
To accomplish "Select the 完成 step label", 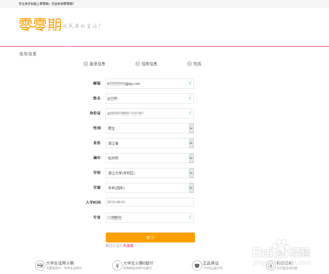I will 197,64.
